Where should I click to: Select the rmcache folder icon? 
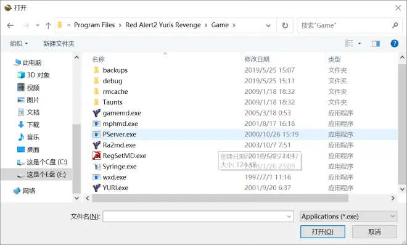(96, 91)
